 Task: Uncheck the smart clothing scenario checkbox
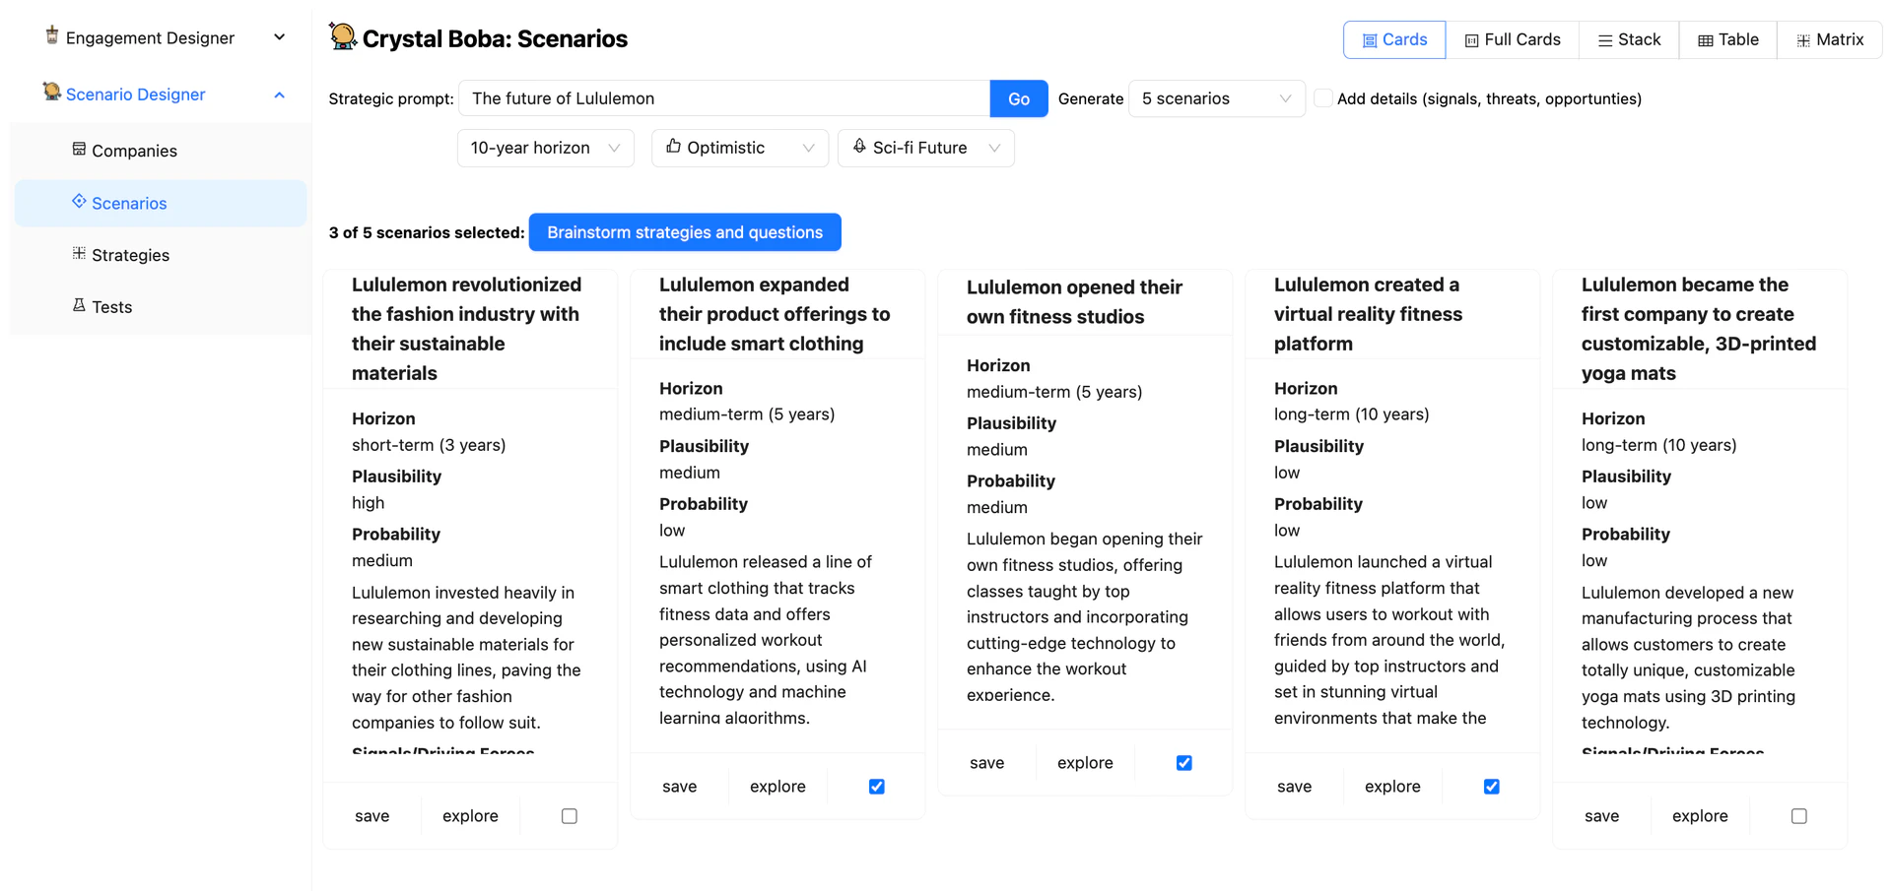876,787
